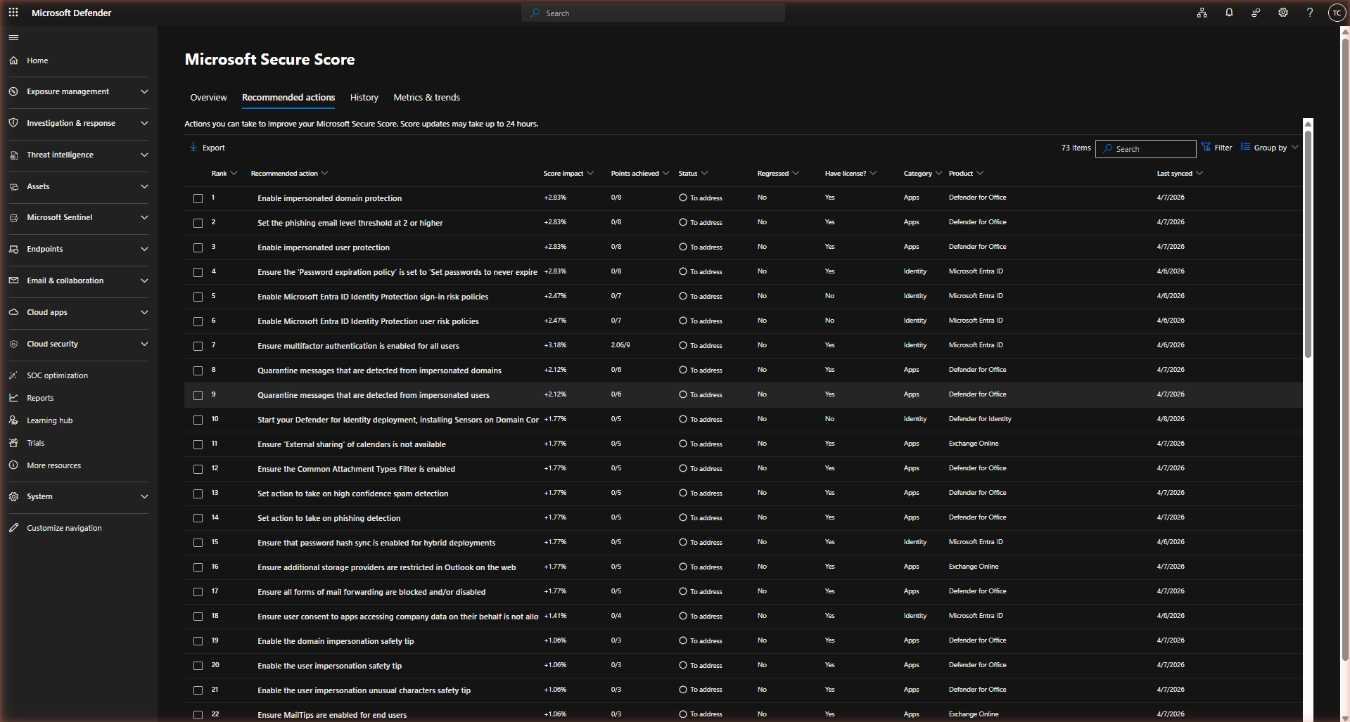Check the box for Common Attachment Types Filter row
The width and height of the screenshot is (1350, 722).
(x=198, y=470)
